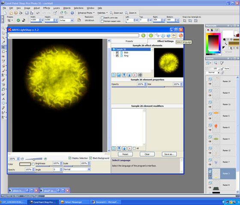240x205 pixels.
Task: Expand the Units Inches dropdown
Action: pyautogui.click(x=66, y=21)
